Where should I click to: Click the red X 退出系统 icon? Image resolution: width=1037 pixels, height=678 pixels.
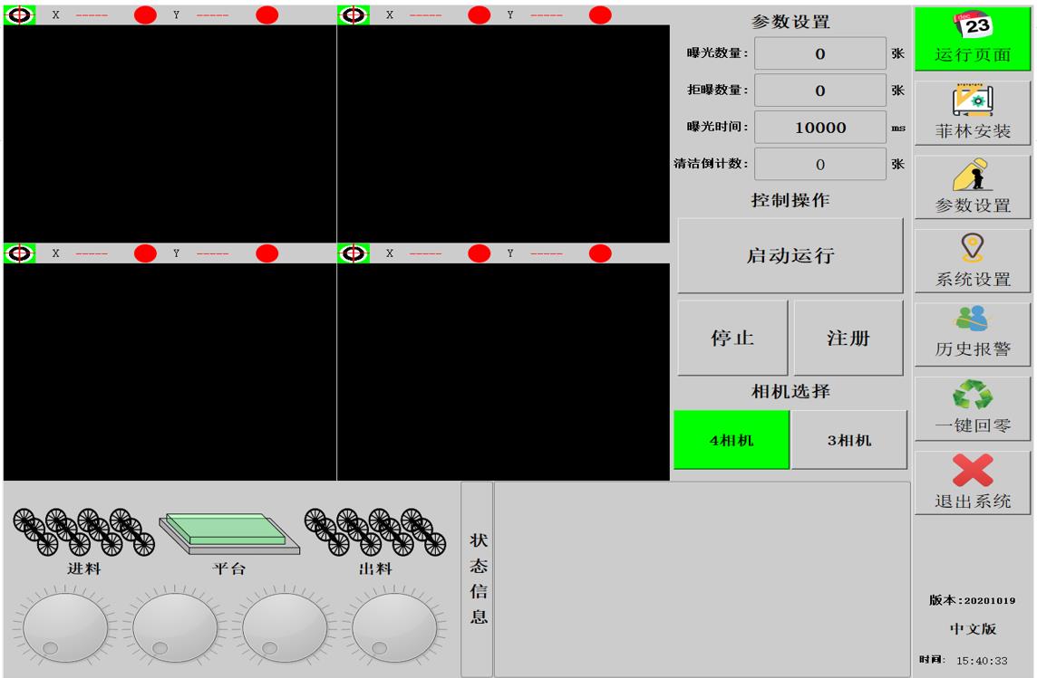[x=973, y=471]
